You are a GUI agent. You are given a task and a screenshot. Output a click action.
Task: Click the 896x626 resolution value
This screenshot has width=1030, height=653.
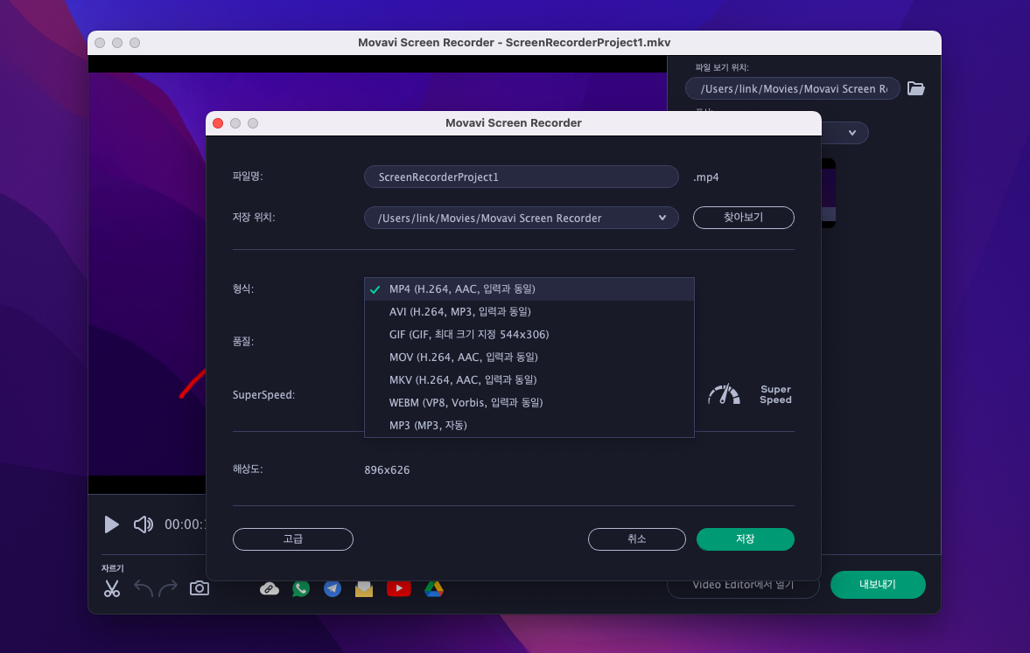click(387, 470)
